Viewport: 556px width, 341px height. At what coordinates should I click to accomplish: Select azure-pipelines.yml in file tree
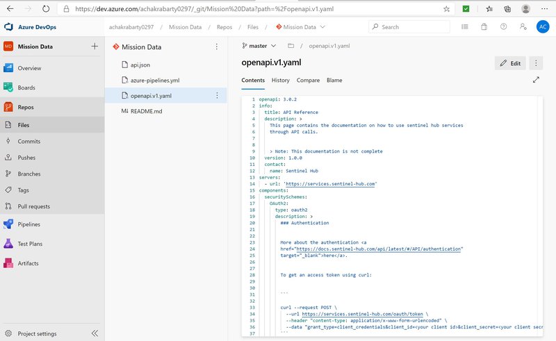point(165,81)
